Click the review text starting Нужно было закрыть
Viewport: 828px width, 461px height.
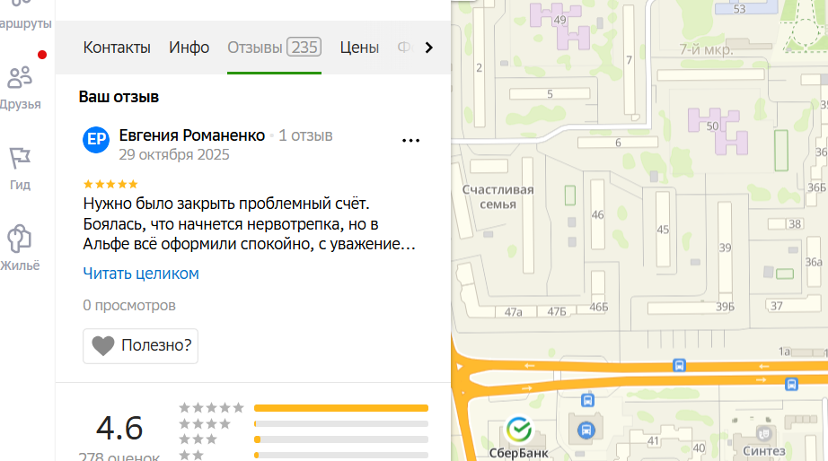tap(250, 223)
